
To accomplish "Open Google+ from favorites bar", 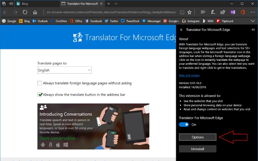I will point(171,21).
